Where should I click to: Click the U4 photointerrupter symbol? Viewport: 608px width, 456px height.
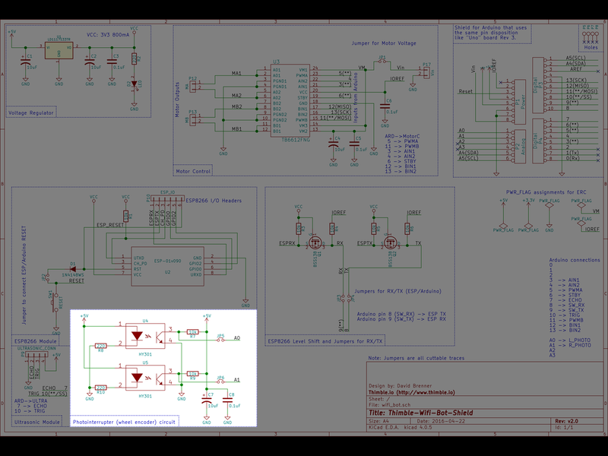(145, 336)
